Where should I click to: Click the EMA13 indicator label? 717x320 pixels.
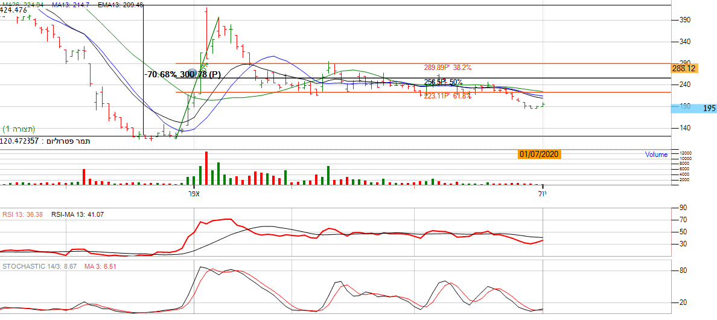[120, 4]
